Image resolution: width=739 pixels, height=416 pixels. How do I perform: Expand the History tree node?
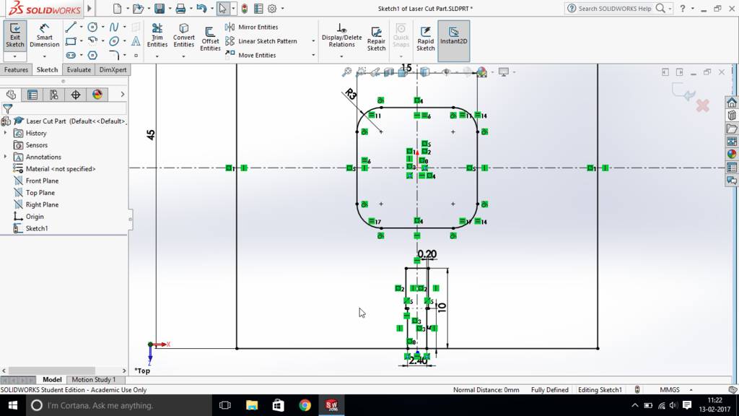[6, 133]
